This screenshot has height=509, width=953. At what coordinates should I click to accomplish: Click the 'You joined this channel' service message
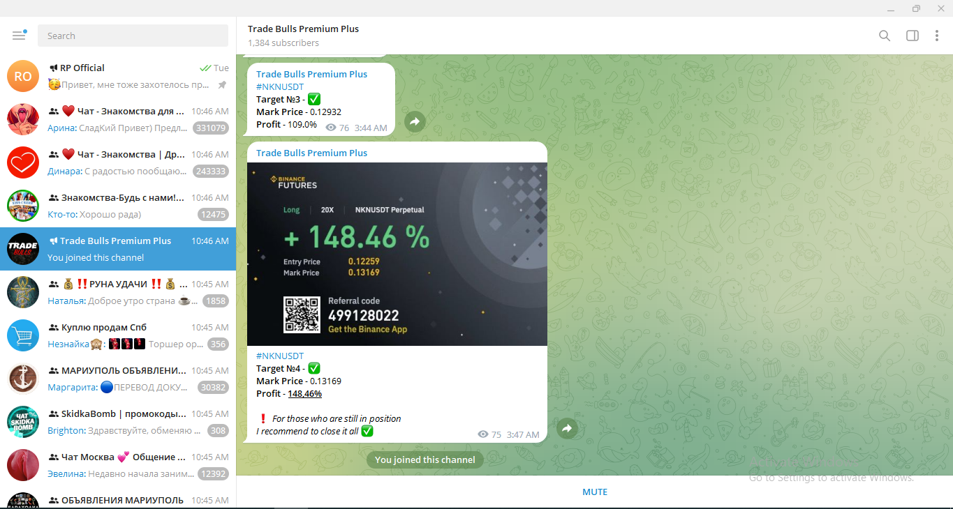(425, 459)
